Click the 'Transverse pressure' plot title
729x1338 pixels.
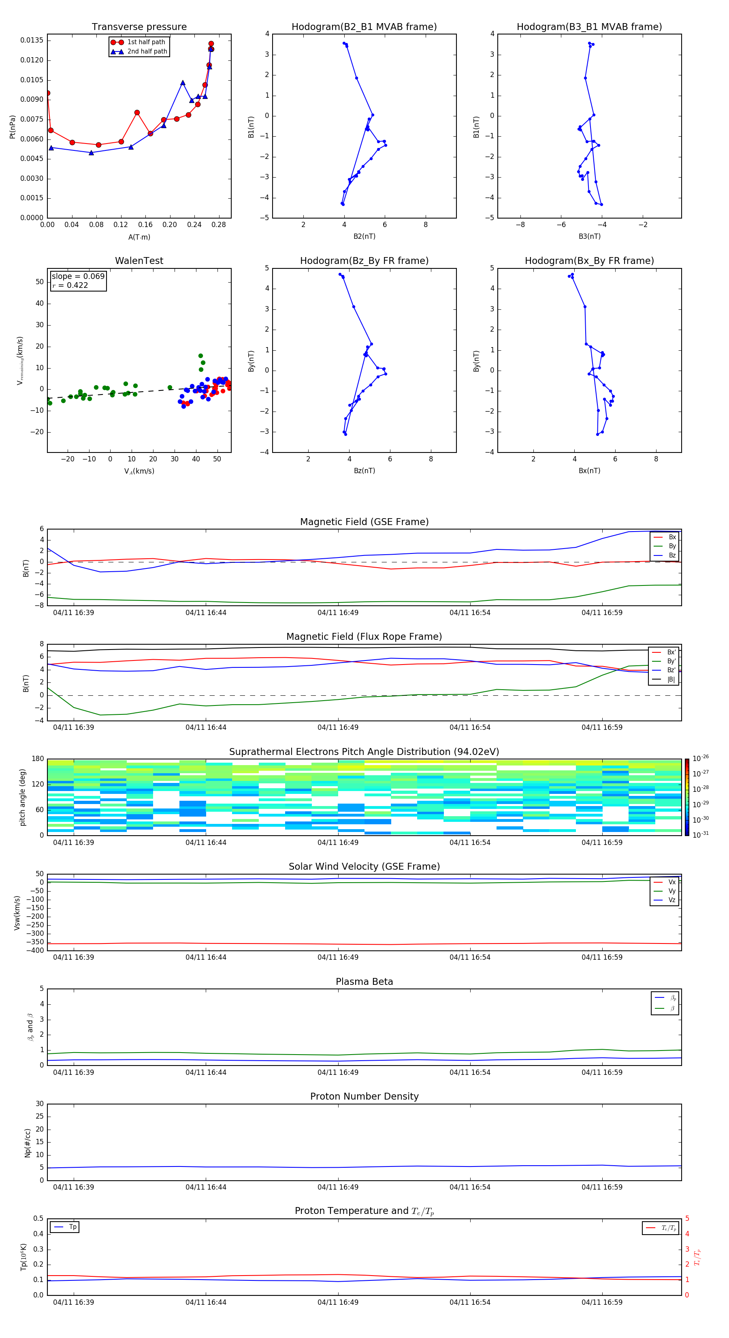point(139,27)
